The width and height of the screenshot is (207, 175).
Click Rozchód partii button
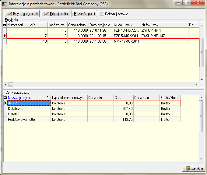(84, 14)
